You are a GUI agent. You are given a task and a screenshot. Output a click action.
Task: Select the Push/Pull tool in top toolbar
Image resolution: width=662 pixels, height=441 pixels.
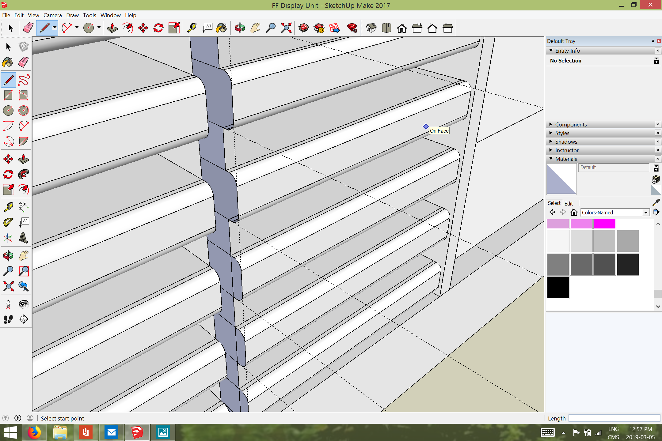click(x=112, y=28)
